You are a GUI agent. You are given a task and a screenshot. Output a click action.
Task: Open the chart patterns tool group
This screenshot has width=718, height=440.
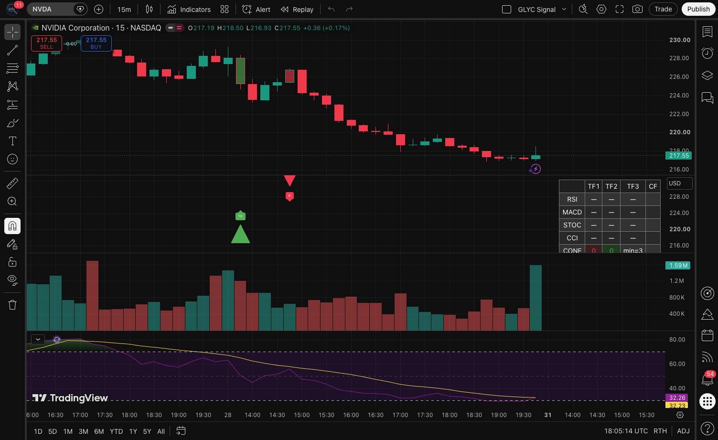pos(12,86)
